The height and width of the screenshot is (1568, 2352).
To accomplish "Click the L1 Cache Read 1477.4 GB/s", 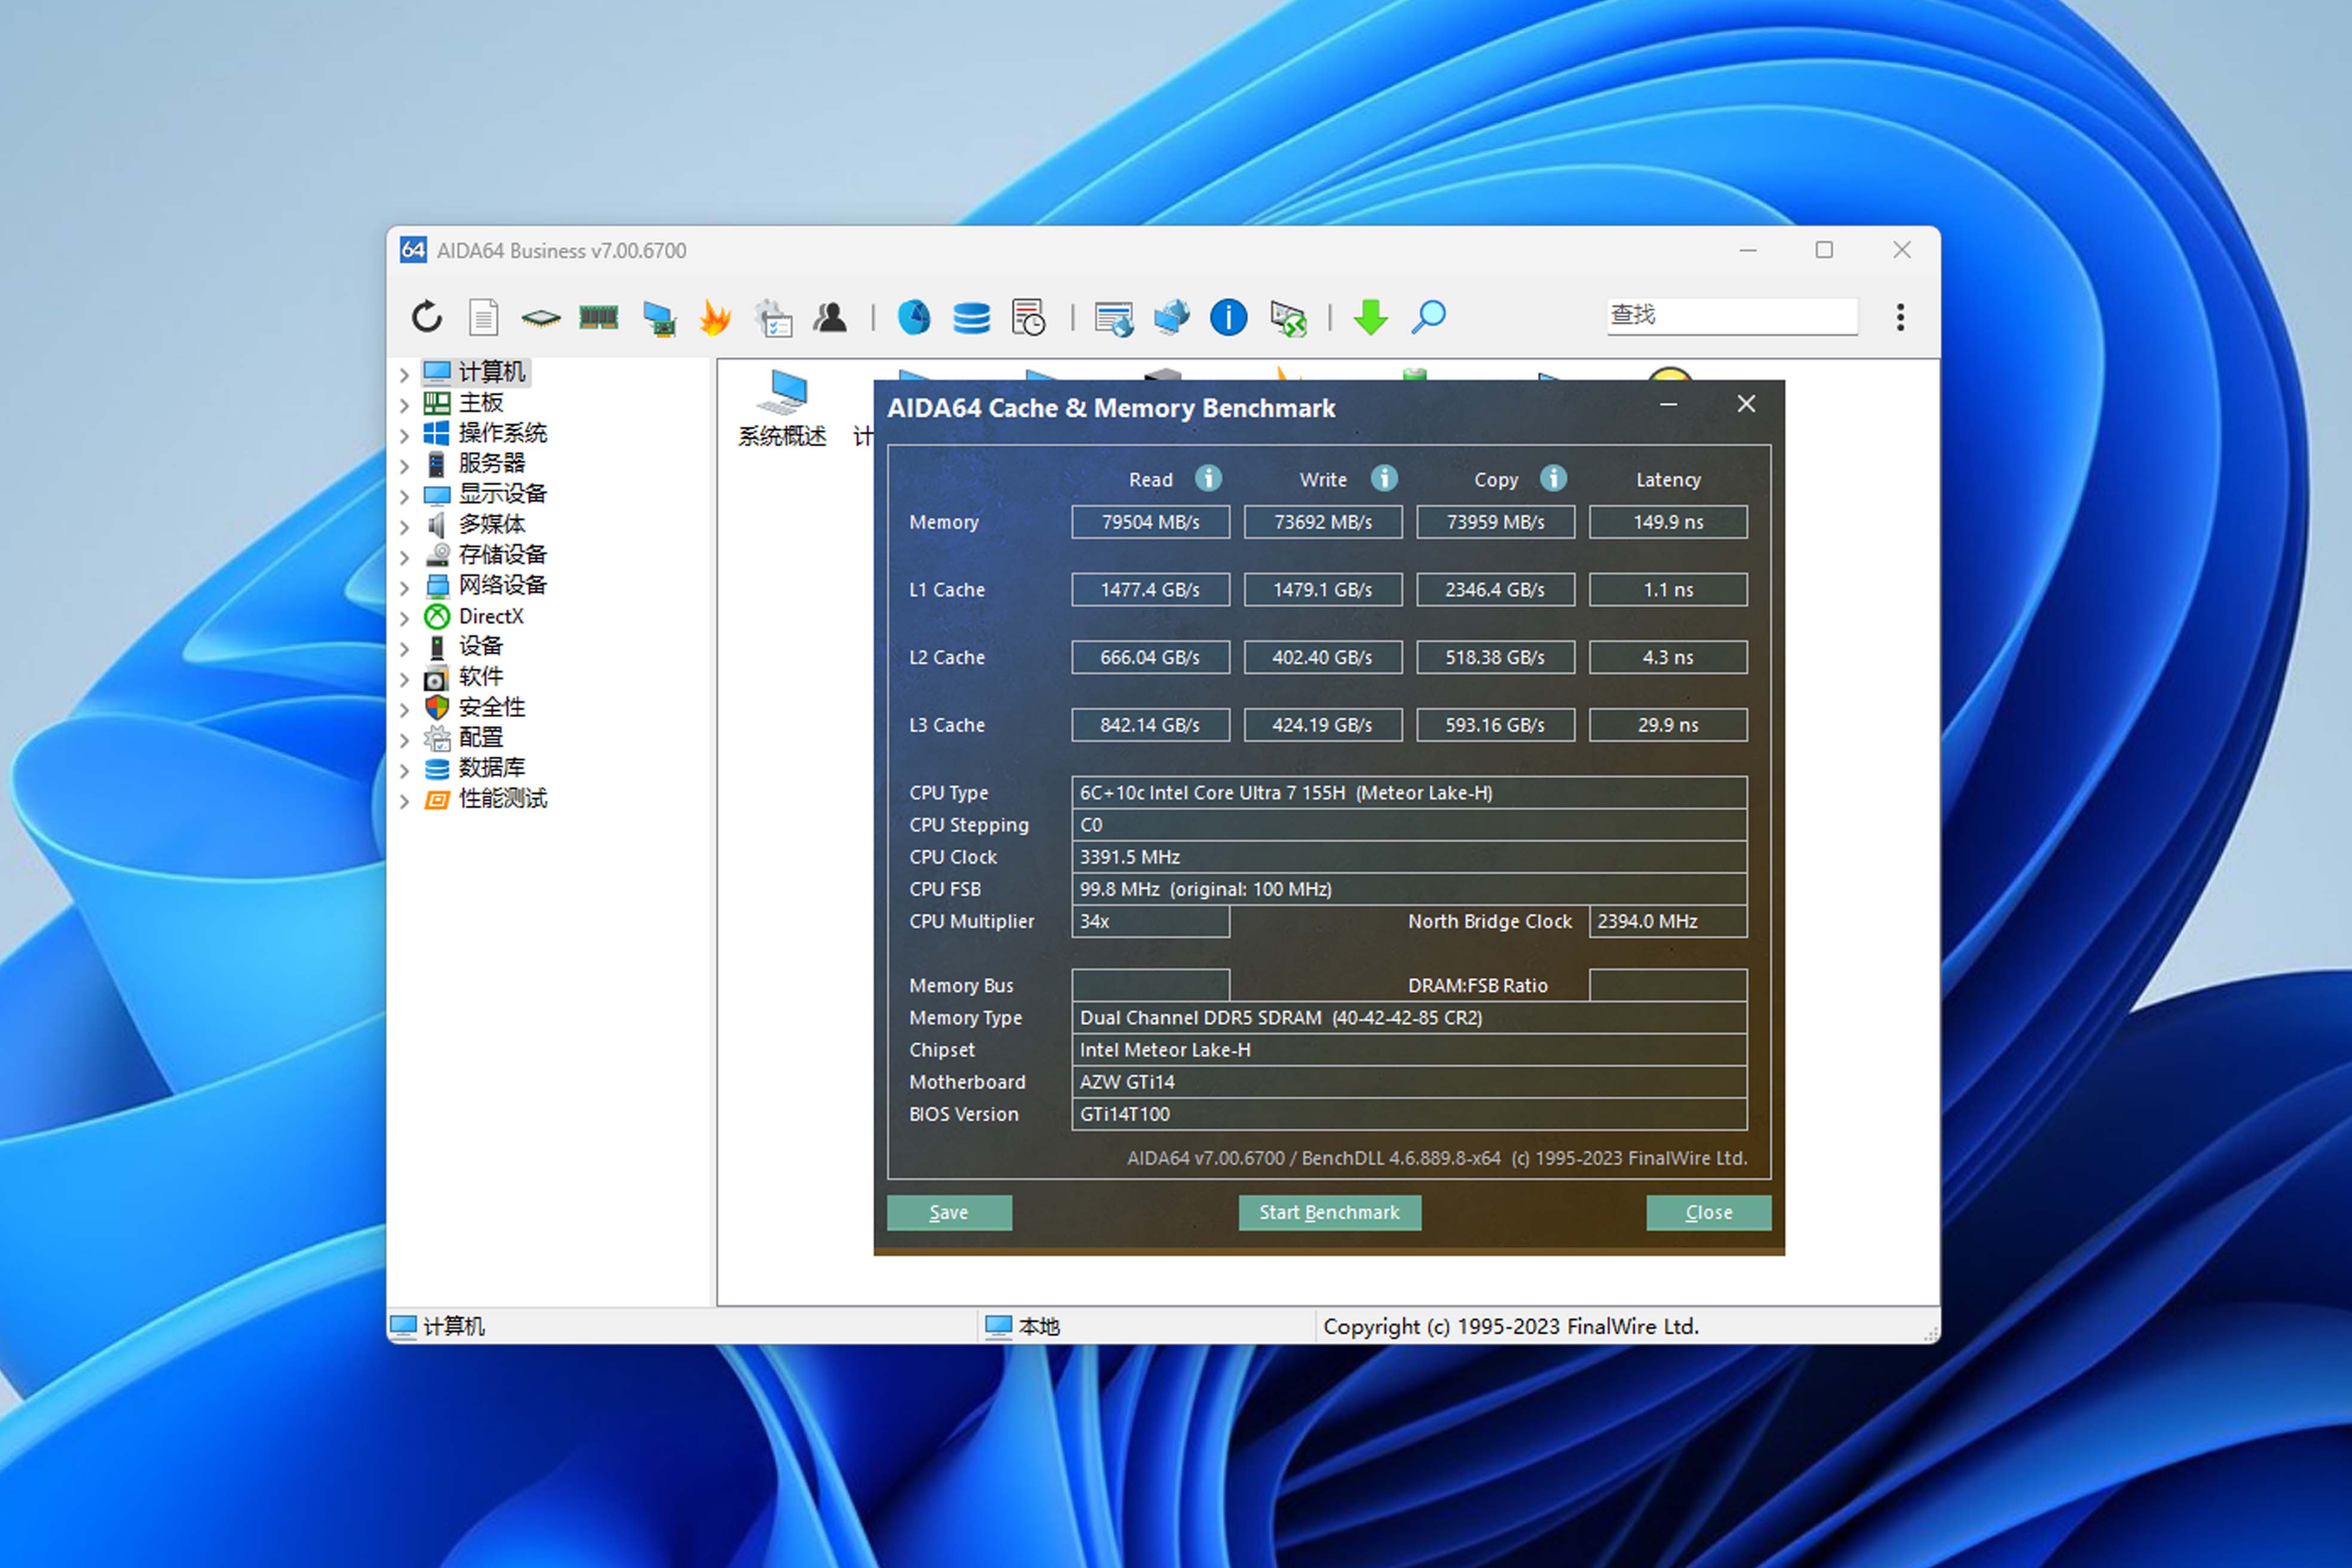I will point(1150,590).
